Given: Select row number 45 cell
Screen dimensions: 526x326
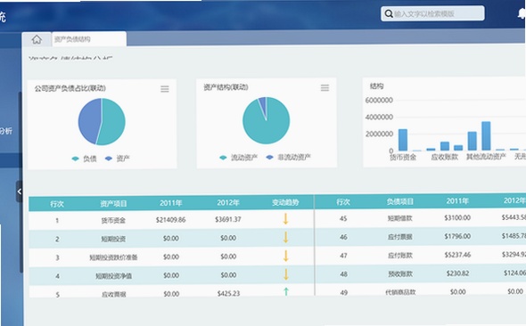Looking at the screenshot, I should pos(343,218).
